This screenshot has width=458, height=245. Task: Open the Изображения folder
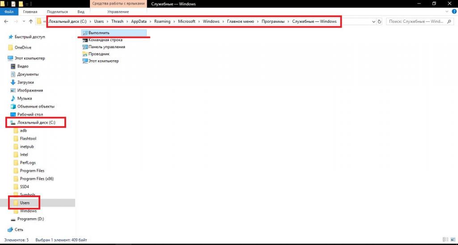pyautogui.click(x=26, y=90)
